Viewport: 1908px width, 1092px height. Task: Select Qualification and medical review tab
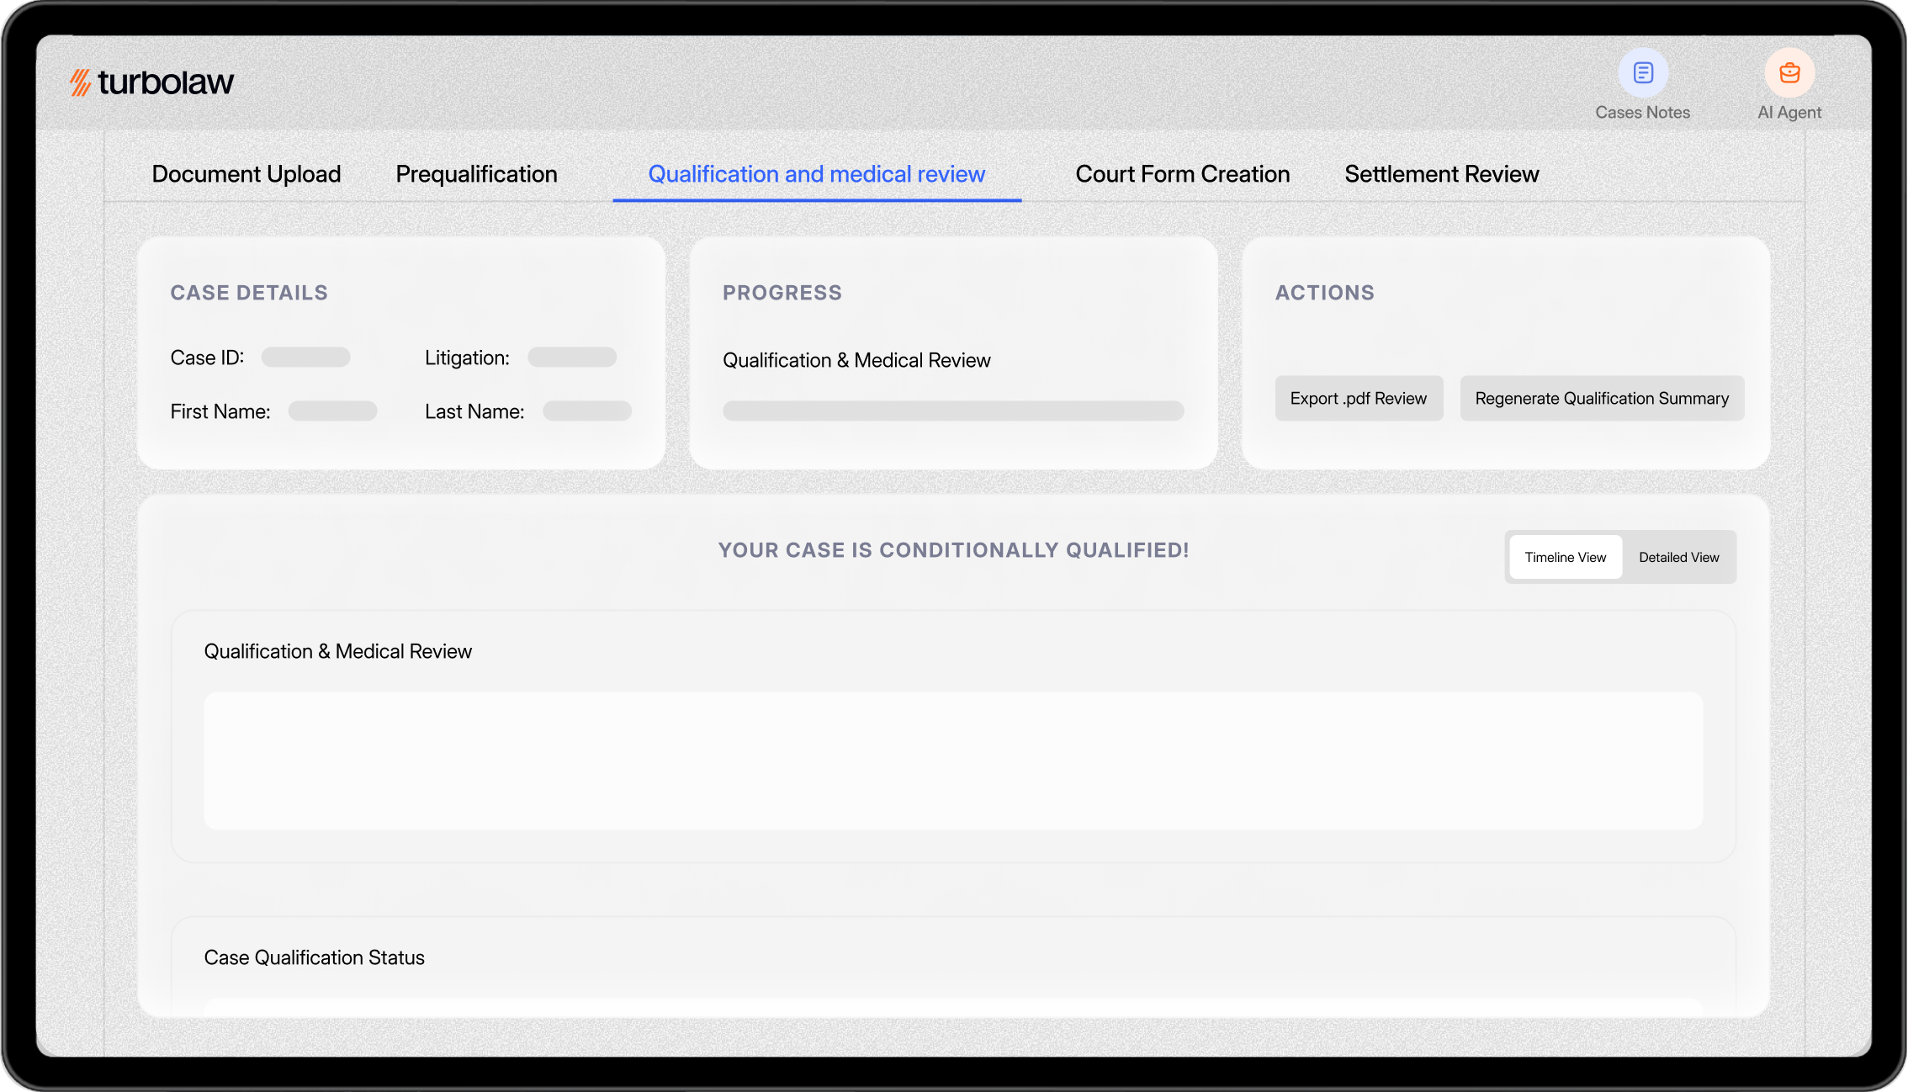816,174
